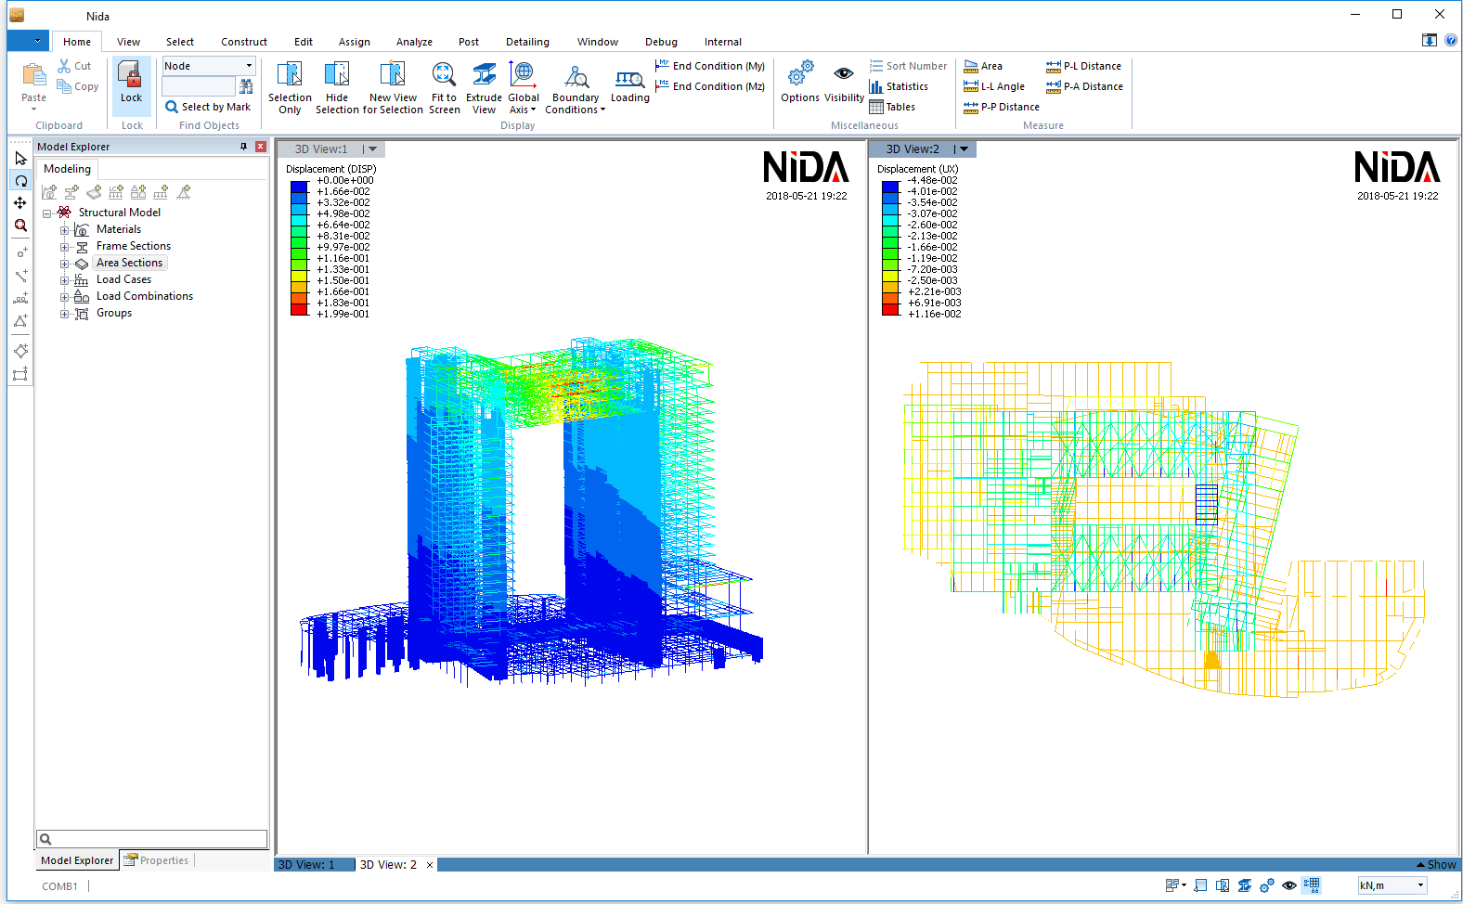
Task: Open the Statistics tool
Action: (x=899, y=86)
